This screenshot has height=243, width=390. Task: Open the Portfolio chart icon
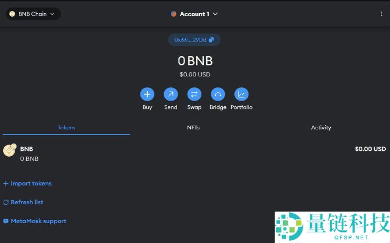coord(241,94)
